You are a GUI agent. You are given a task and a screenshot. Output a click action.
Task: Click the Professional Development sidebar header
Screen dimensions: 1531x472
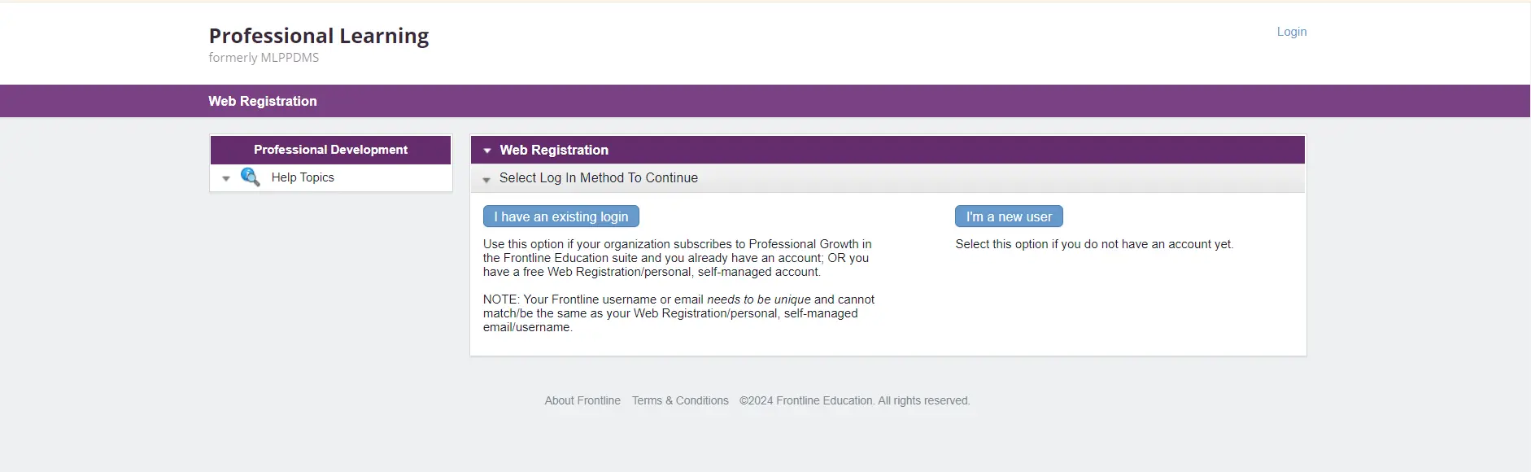coord(331,150)
